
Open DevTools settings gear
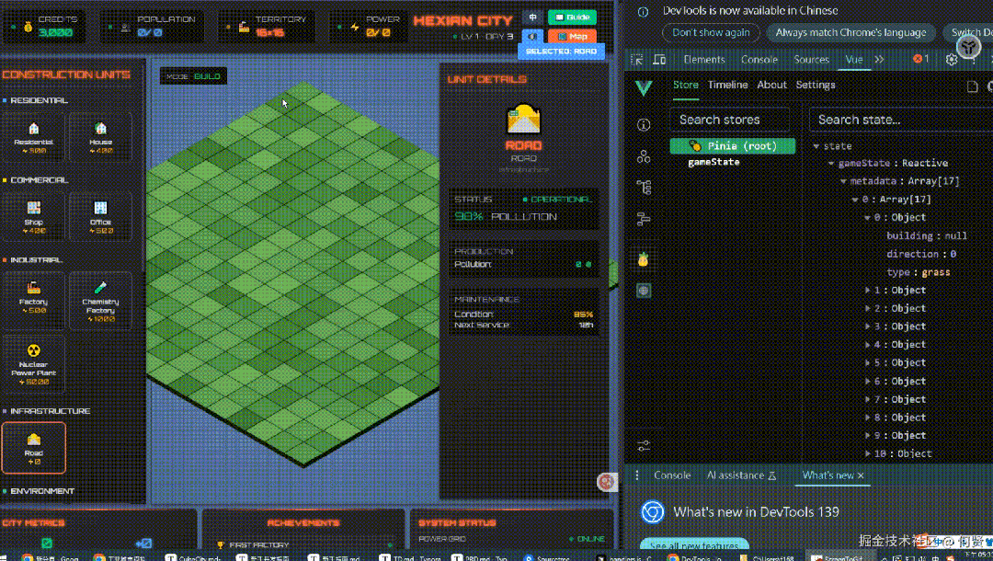(952, 60)
